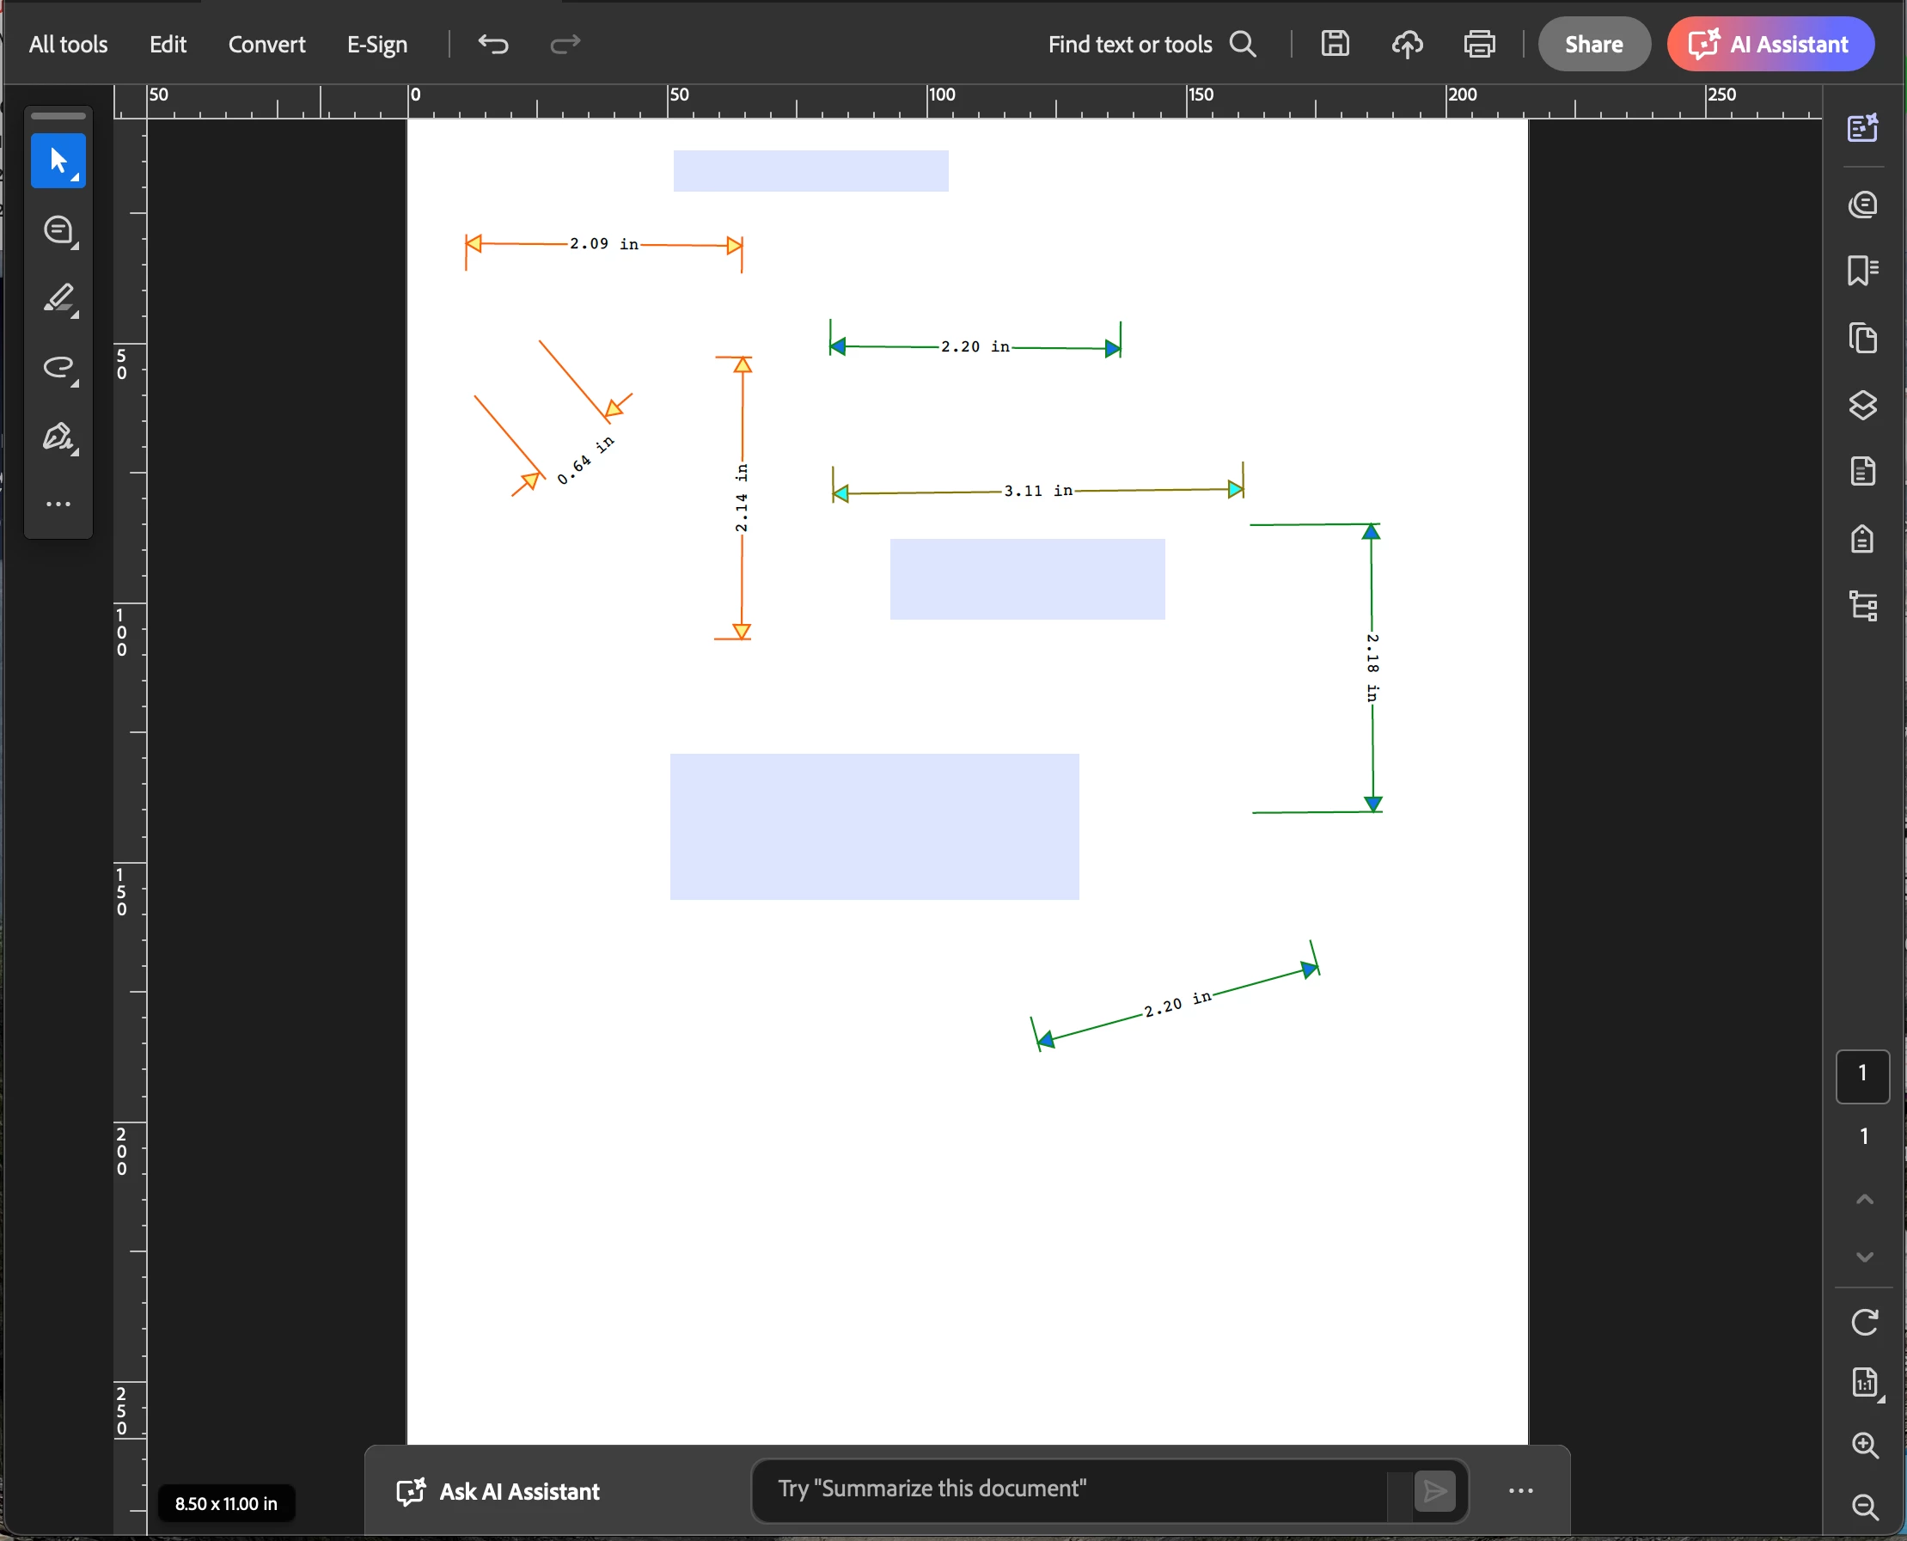Viewport: 1907px width, 1541px height.
Task: Click the AI Assistant button
Action: tap(1769, 45)
